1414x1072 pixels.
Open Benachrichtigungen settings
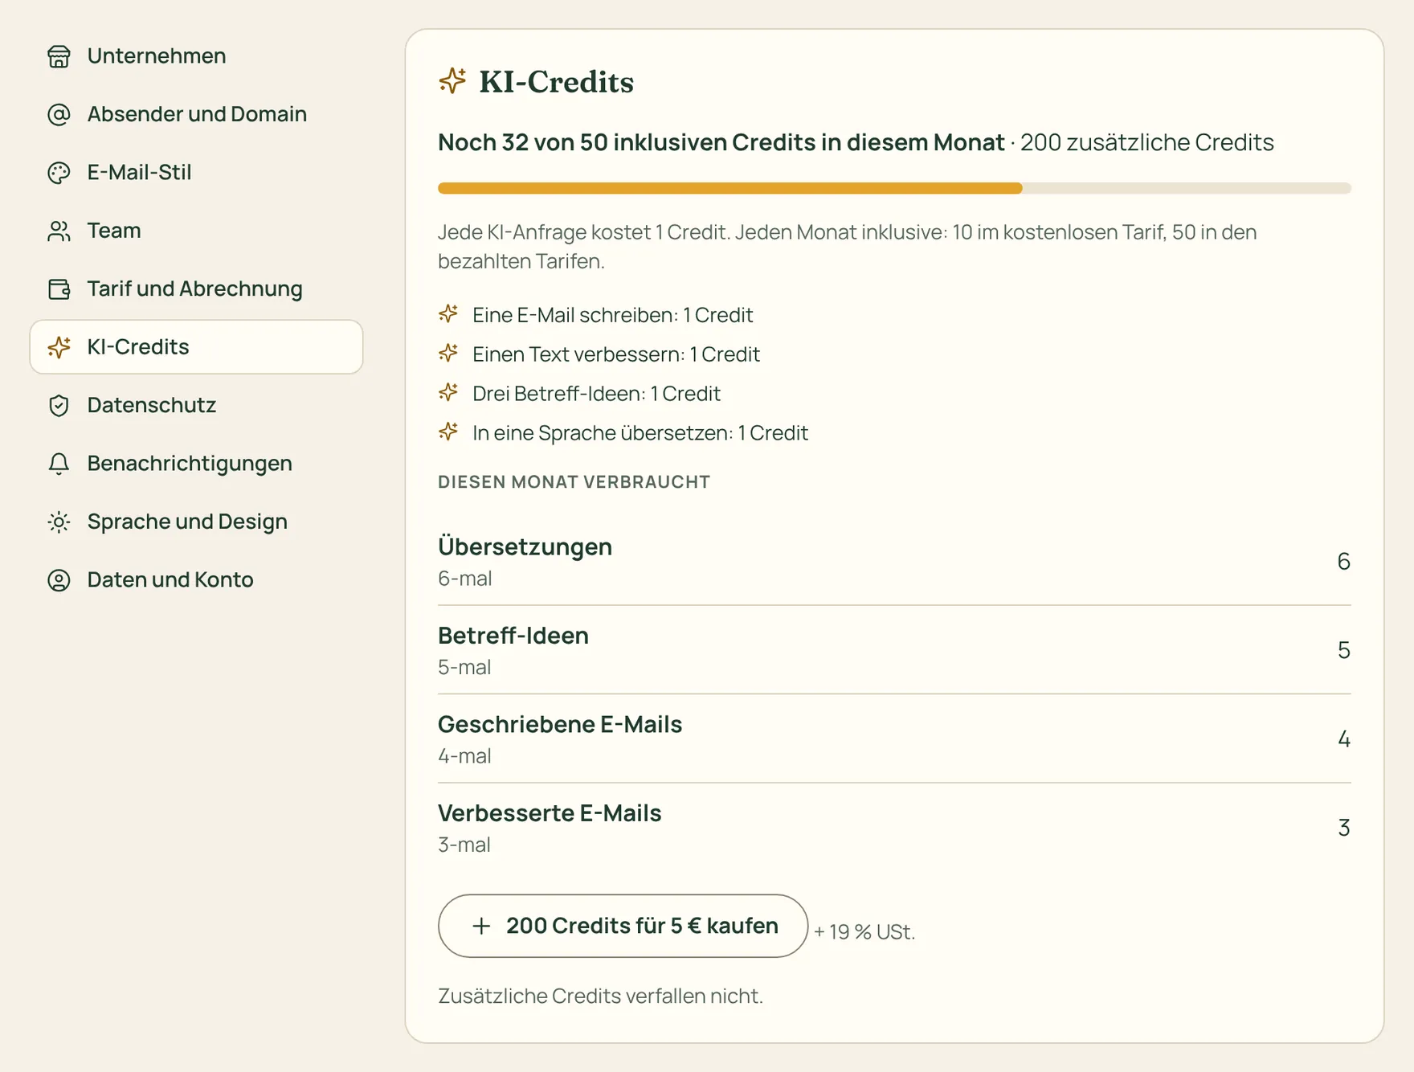click(197, 464)
